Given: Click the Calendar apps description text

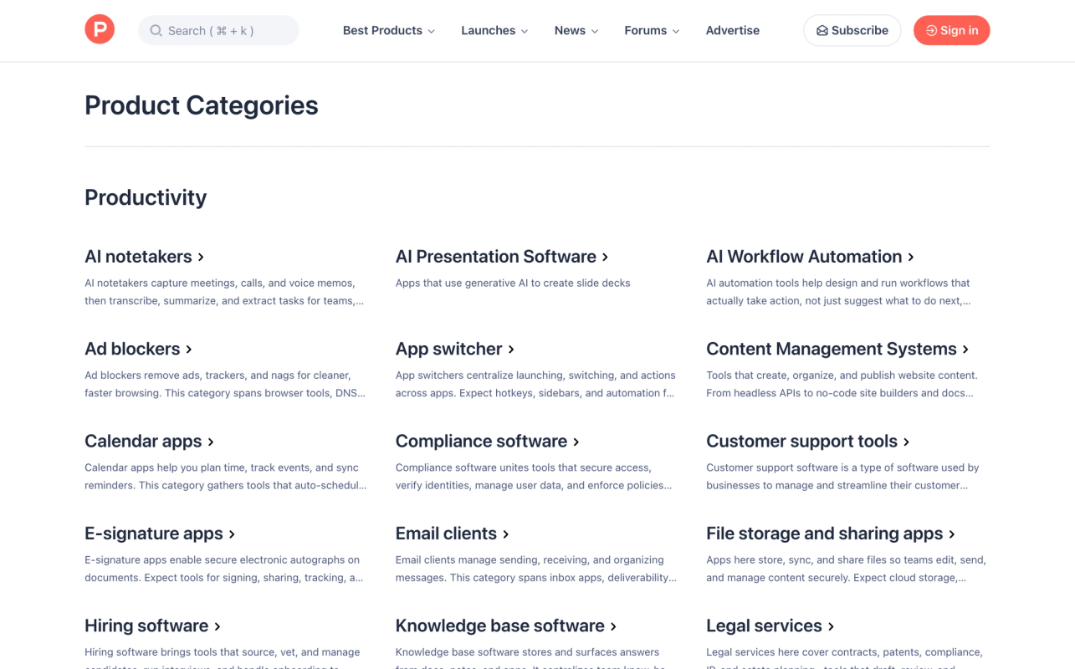Looking at the screenshot, I should tap(226, 477).
